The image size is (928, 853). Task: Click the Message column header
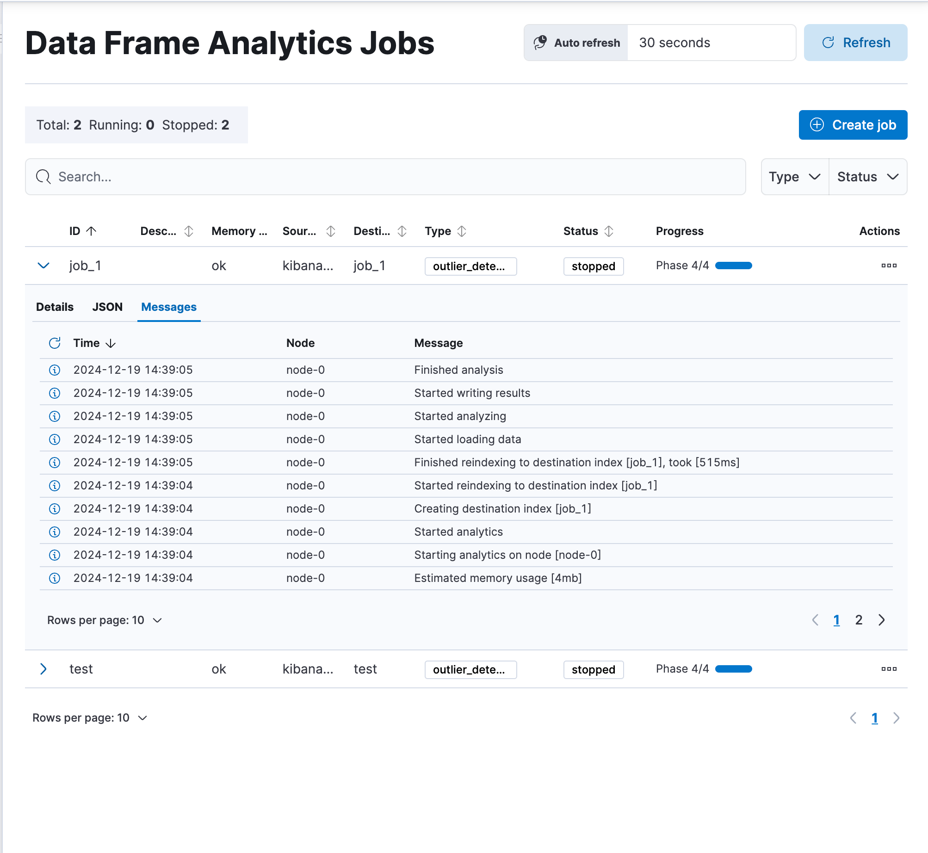point(438,343)
